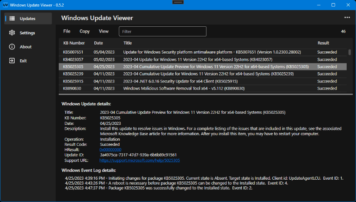
Task: Click the splitter bar below the updates list
Action: (x=206, y=94)
